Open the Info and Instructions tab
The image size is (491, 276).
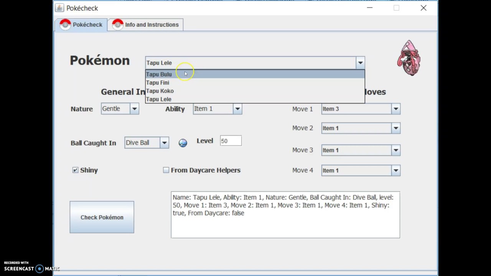(145, 25)
